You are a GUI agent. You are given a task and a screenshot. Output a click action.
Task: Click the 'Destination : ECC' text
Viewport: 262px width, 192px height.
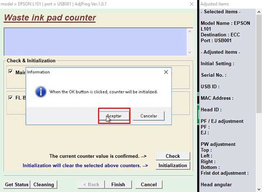click(220, 35)
